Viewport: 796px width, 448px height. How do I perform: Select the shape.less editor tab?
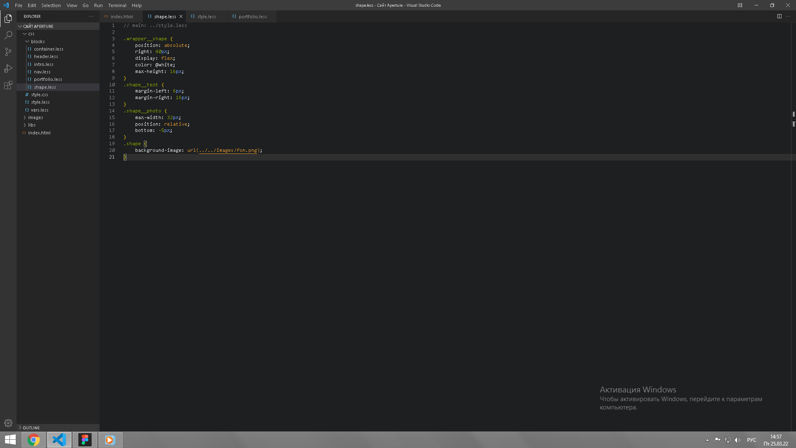click(x=165, y=17)
